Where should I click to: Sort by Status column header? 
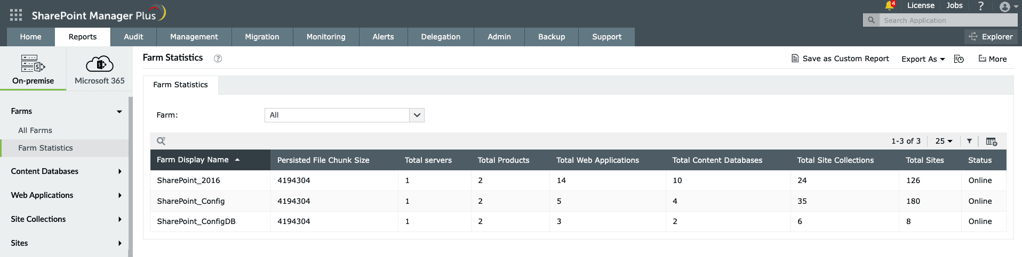(x=980, y=160)
